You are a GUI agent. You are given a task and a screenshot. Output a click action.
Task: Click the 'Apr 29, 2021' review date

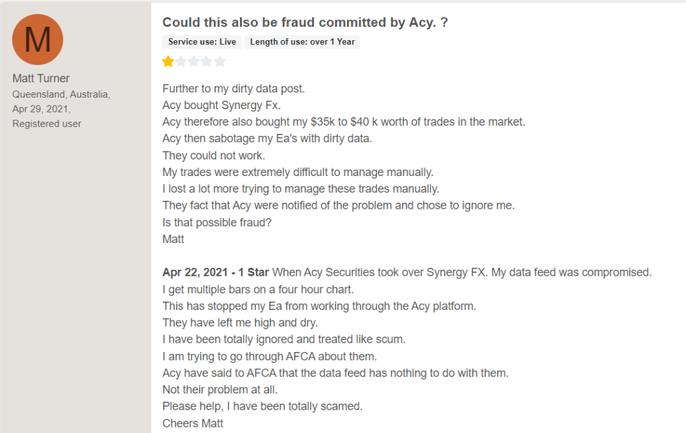tap(42, 109)
